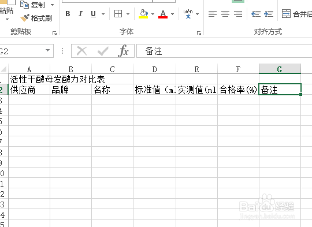Click the merge and center icon

286,14
